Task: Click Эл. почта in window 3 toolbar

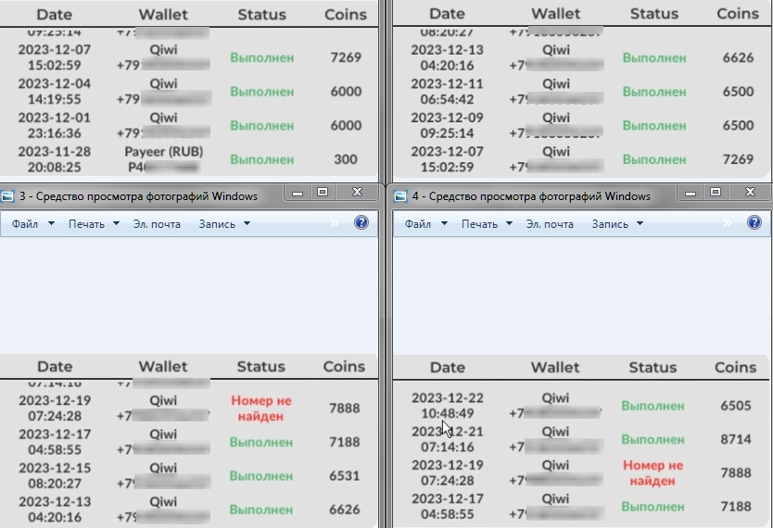Action: pos(157,224)
